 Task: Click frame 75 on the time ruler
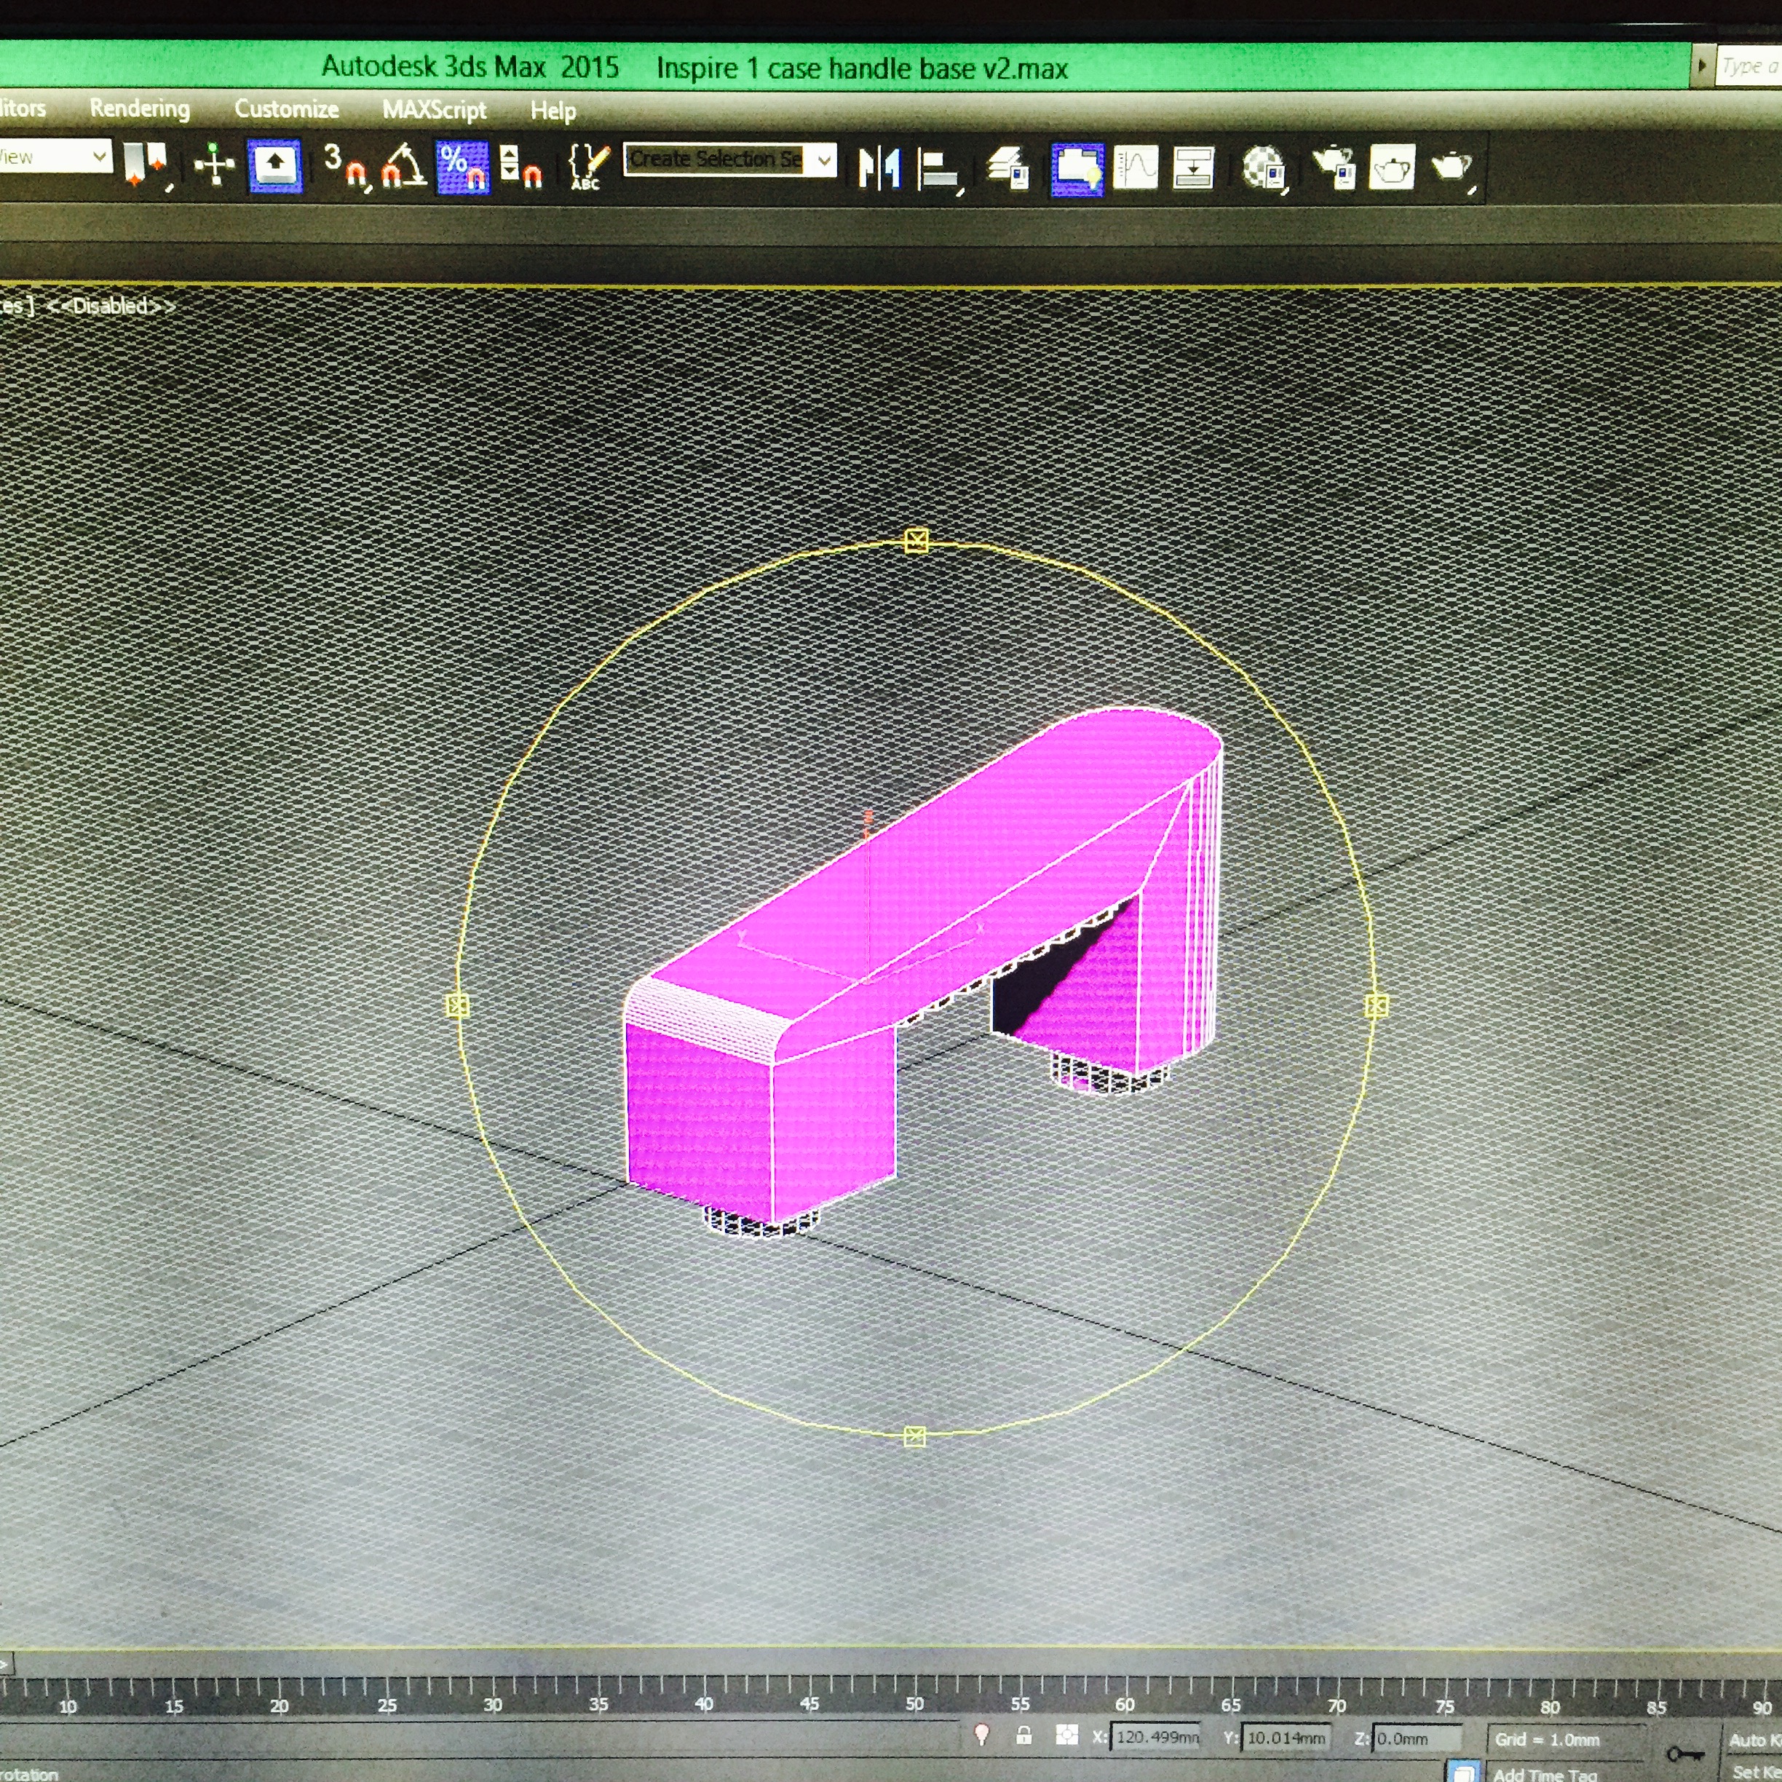tap(1444, 1706)
